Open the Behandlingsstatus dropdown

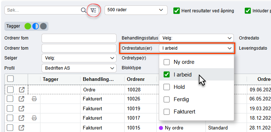196,38
